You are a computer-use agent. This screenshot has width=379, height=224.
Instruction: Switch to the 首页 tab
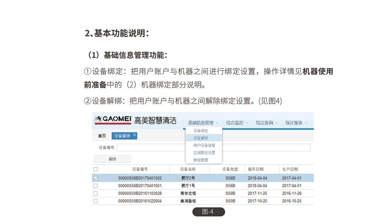coord(102,136)
